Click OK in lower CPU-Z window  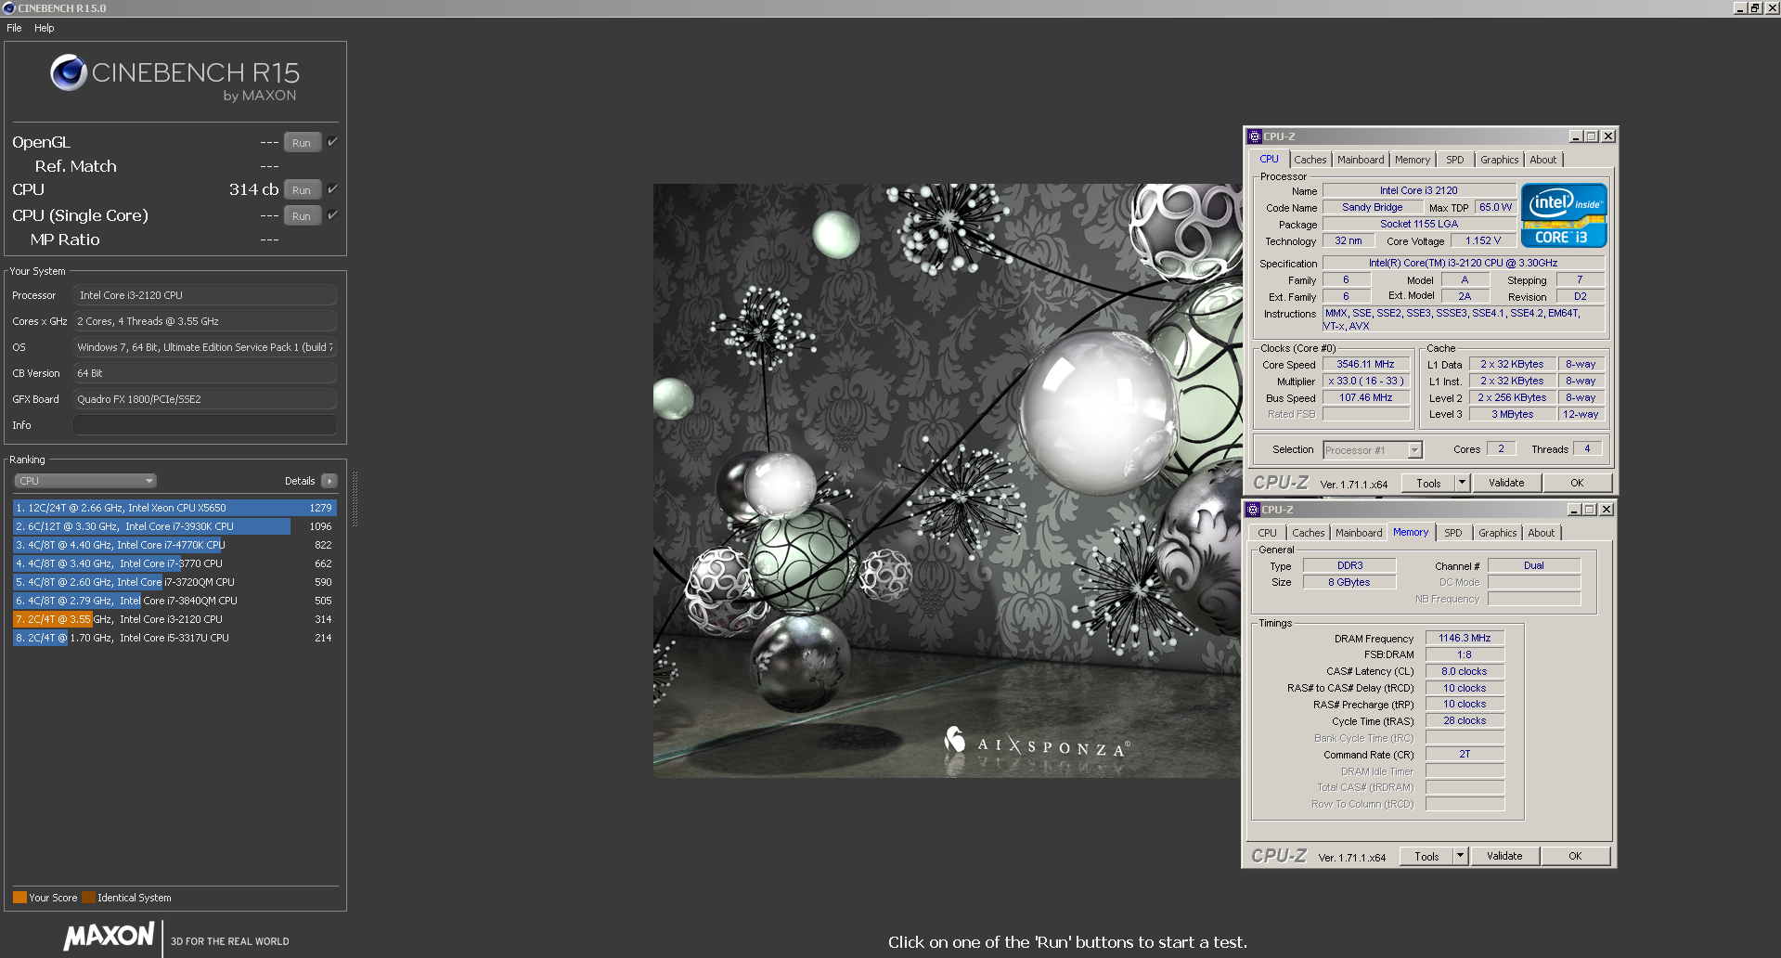1575,857
